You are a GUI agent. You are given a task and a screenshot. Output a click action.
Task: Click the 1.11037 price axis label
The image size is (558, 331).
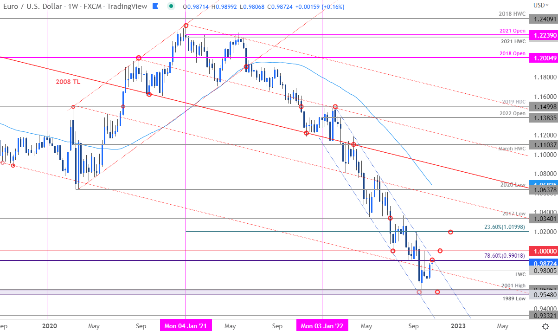click(x=544, y=145)
